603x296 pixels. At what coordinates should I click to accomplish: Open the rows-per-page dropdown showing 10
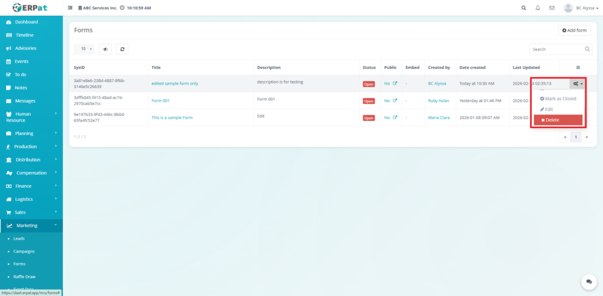point(86,49)
